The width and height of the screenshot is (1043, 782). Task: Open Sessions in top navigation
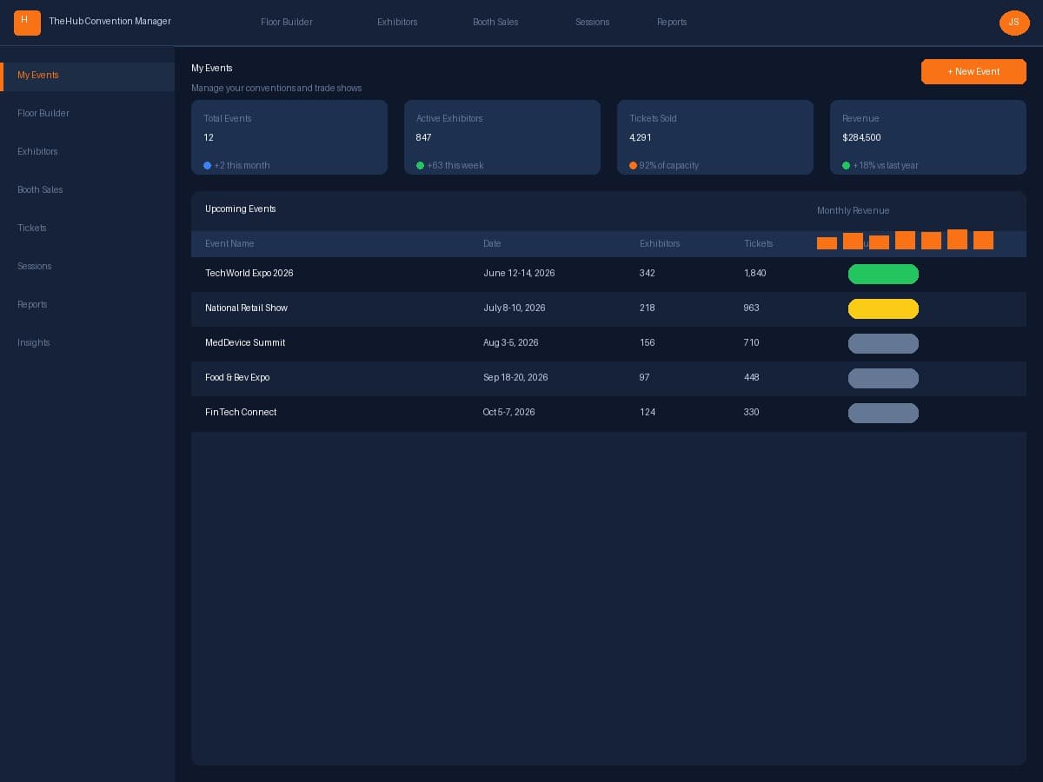click(593, 22)
